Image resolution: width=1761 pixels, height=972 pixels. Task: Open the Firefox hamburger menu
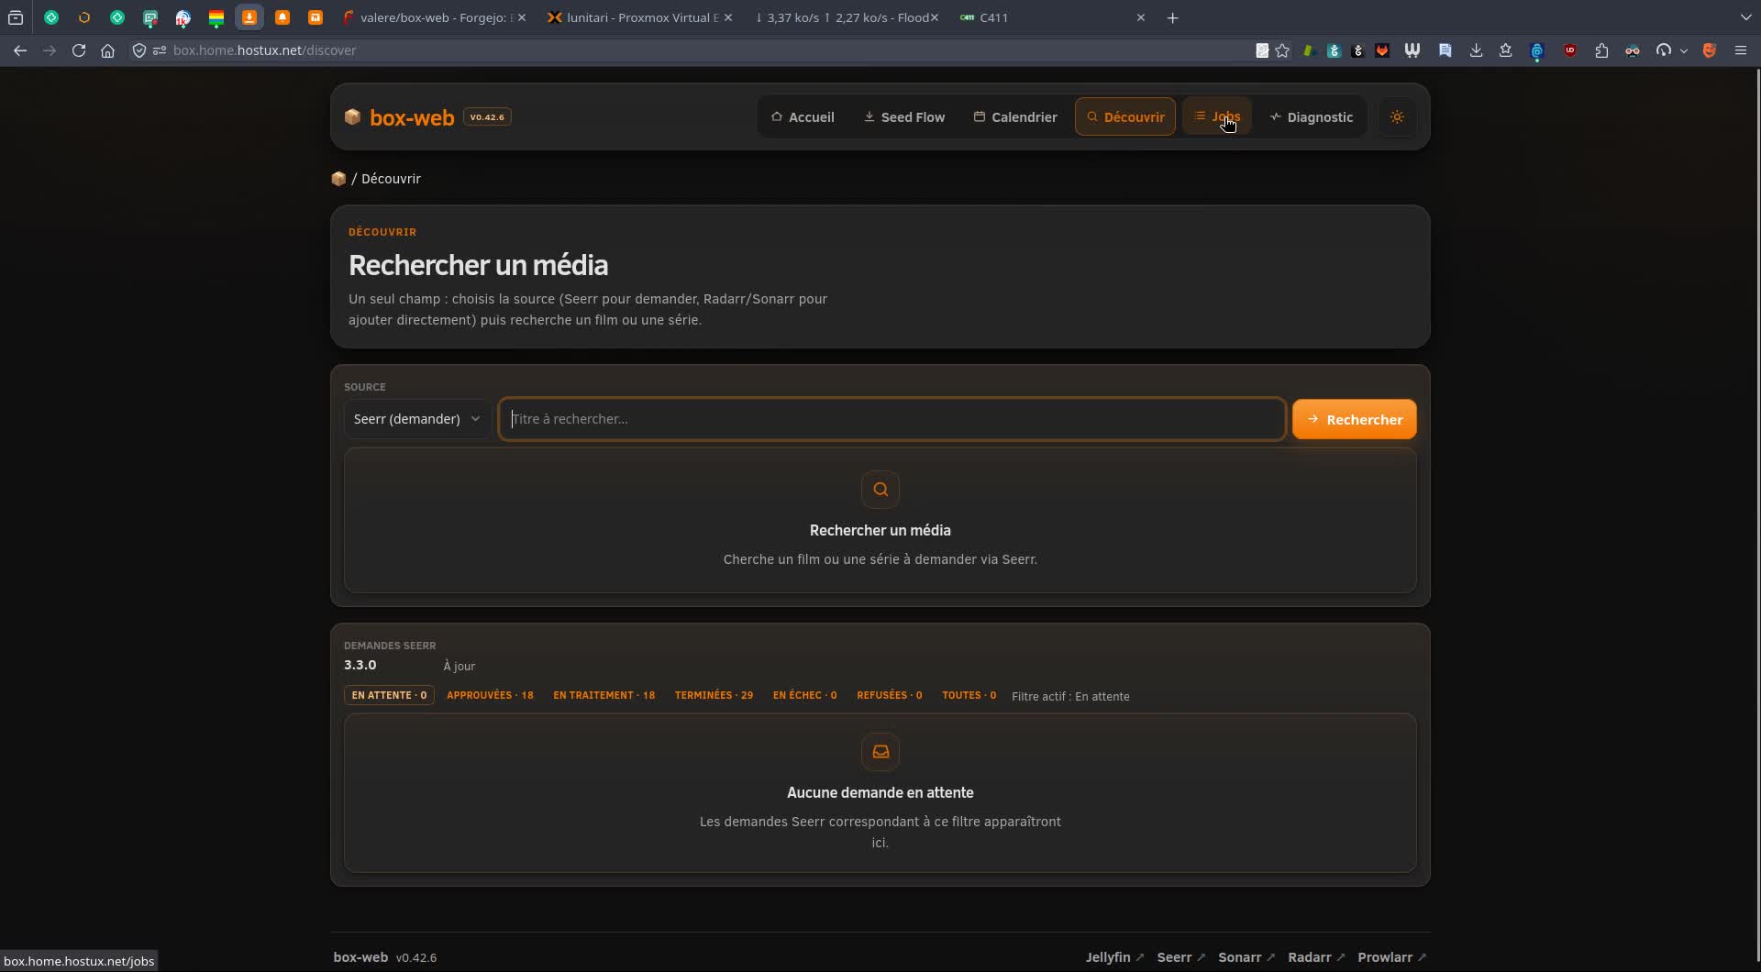(x=1740, y=50)
